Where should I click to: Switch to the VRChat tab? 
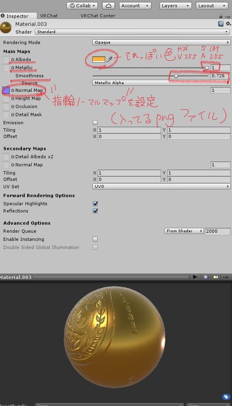point(49,16)
